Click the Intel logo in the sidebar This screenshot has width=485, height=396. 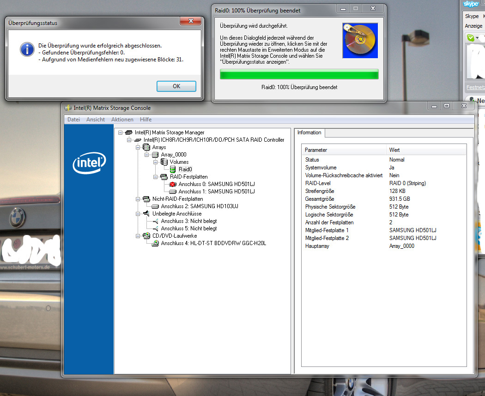(89, 163)
